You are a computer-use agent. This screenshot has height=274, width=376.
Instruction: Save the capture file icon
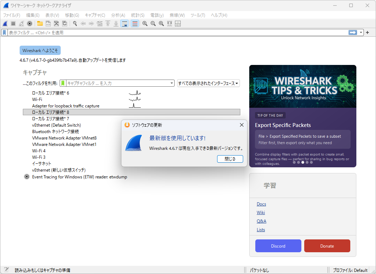(48, 24)
